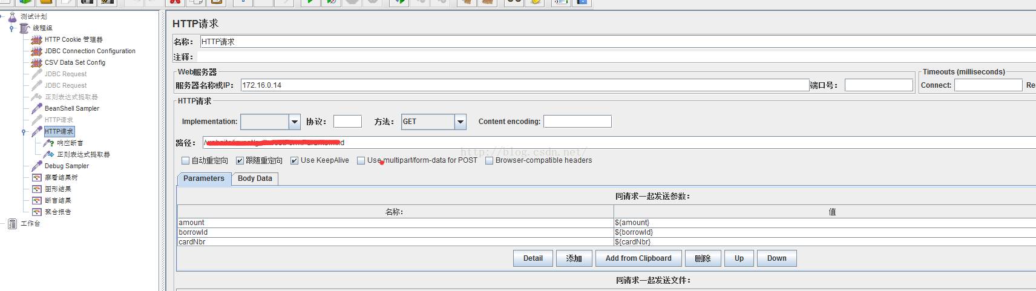Click the 注释 comment field
This screenshot has width=1036, height=291.
(x=618, y=57)
